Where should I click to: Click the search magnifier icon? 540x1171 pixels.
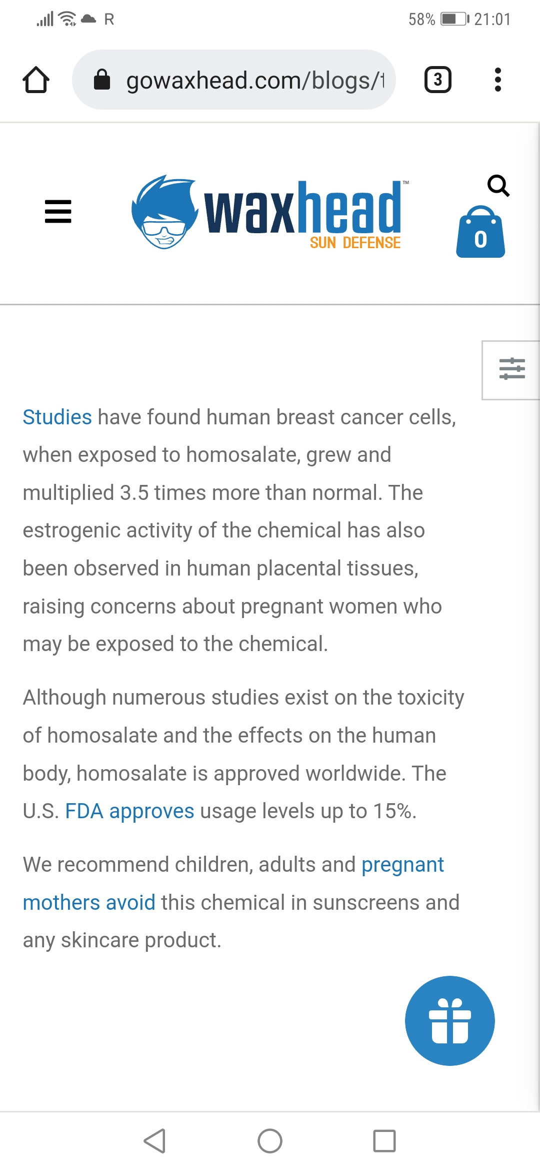pos(498,186)
